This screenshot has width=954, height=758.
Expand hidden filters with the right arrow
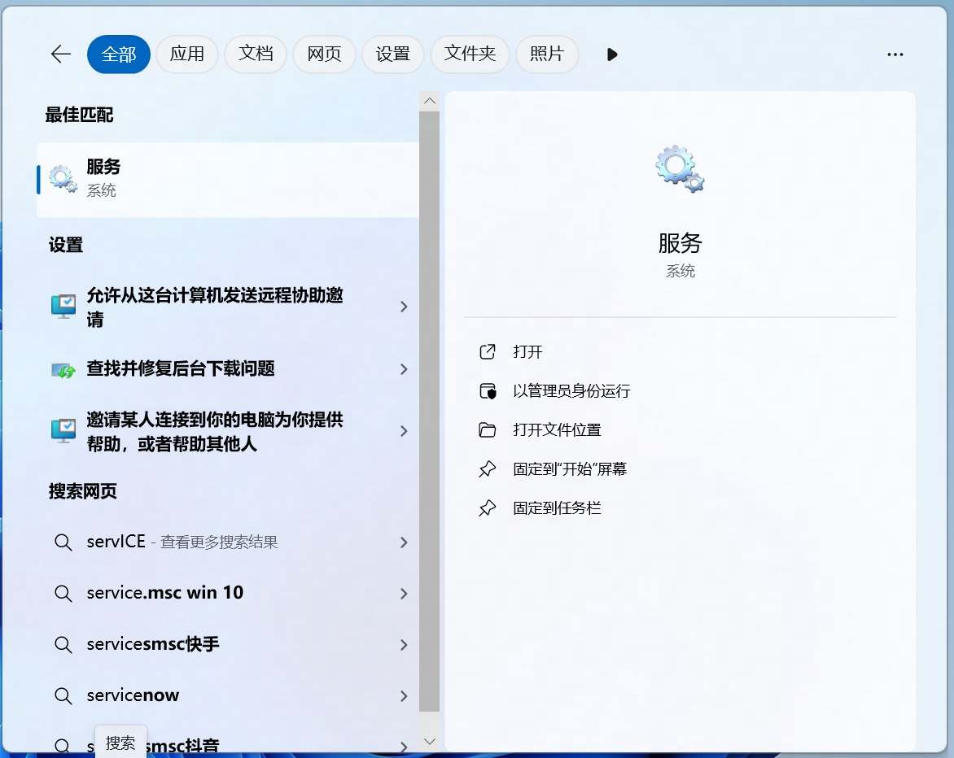[611, 54]
